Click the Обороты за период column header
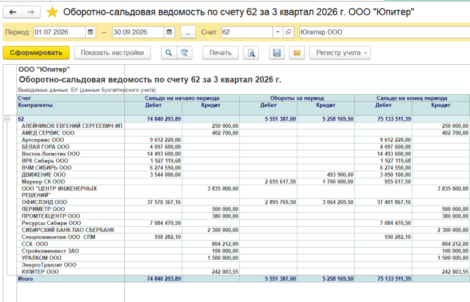470x302 pixels. 297,98
